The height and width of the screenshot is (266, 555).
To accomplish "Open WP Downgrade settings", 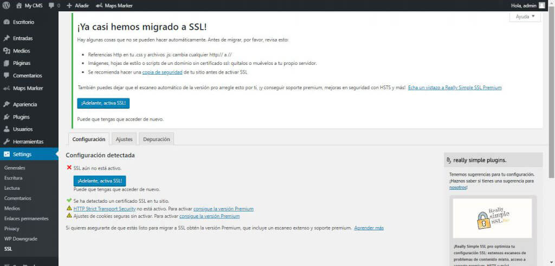I will pyautogui.click(x=21, y=239).
